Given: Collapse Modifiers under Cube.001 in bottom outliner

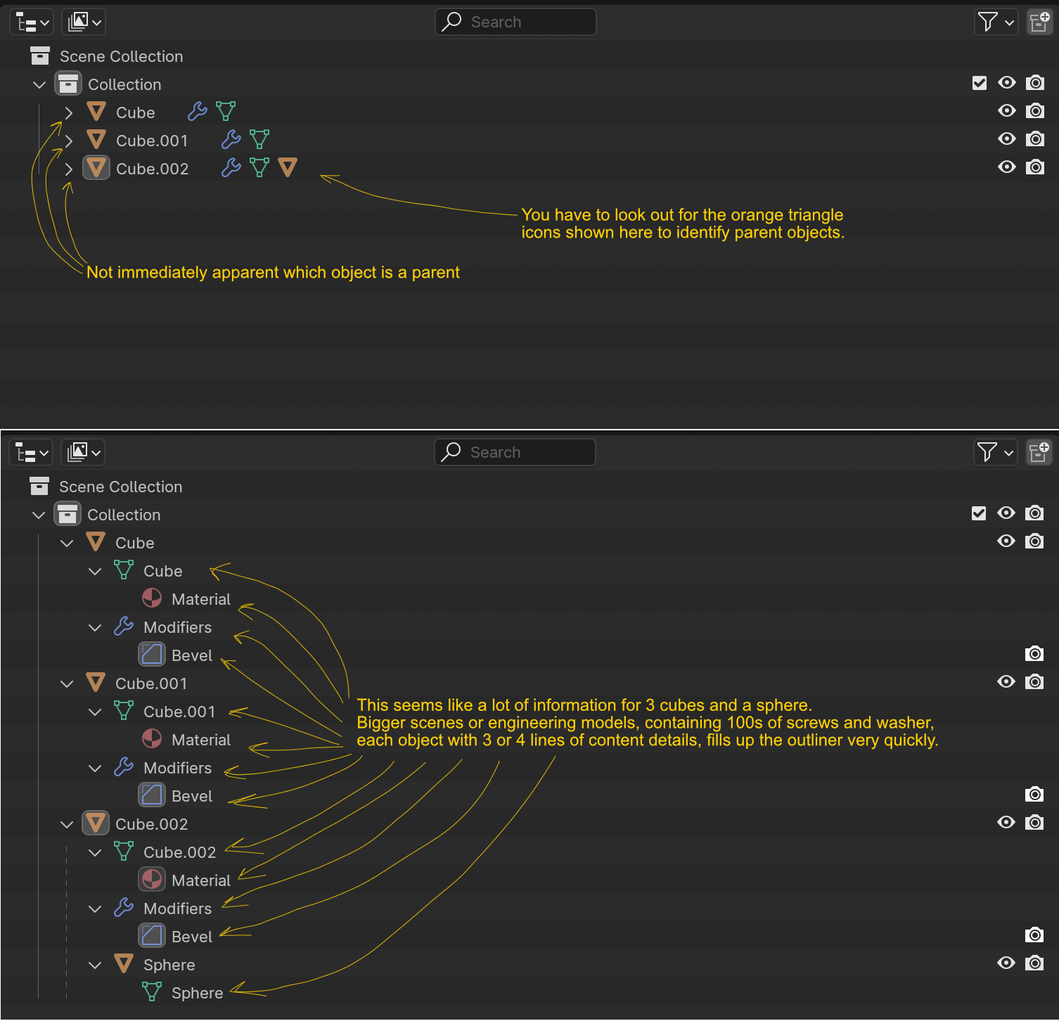Looking at the screenshot, I should click(x=95, y=768).
